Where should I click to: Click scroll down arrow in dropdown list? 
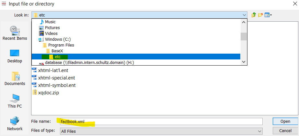[x=244, y=62]
